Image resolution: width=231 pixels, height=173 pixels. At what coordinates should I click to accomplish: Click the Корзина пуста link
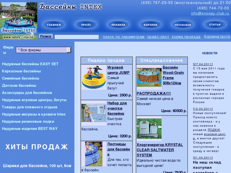tap(217, 37)
